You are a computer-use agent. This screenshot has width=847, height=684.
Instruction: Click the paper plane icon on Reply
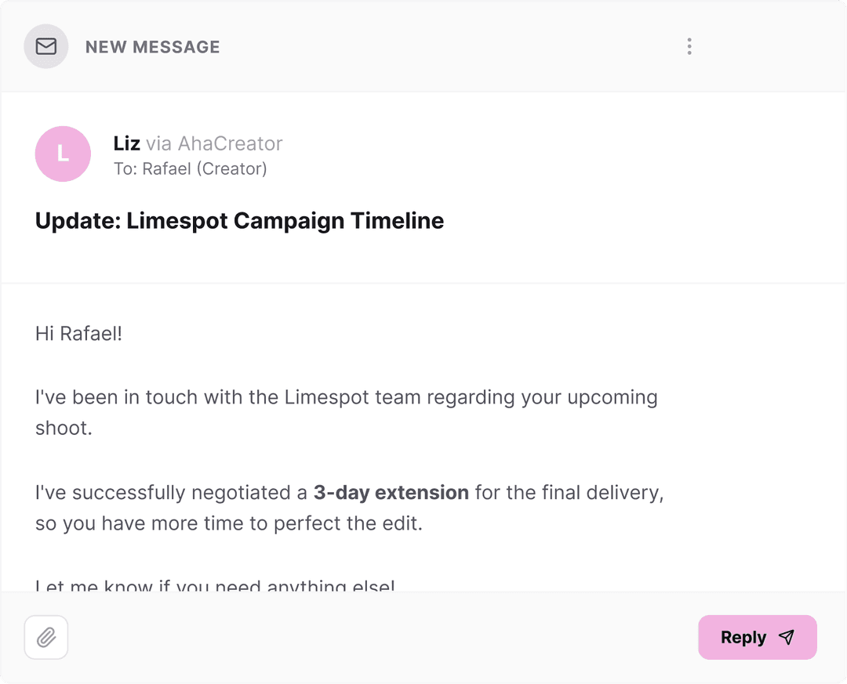click(787, 638)
